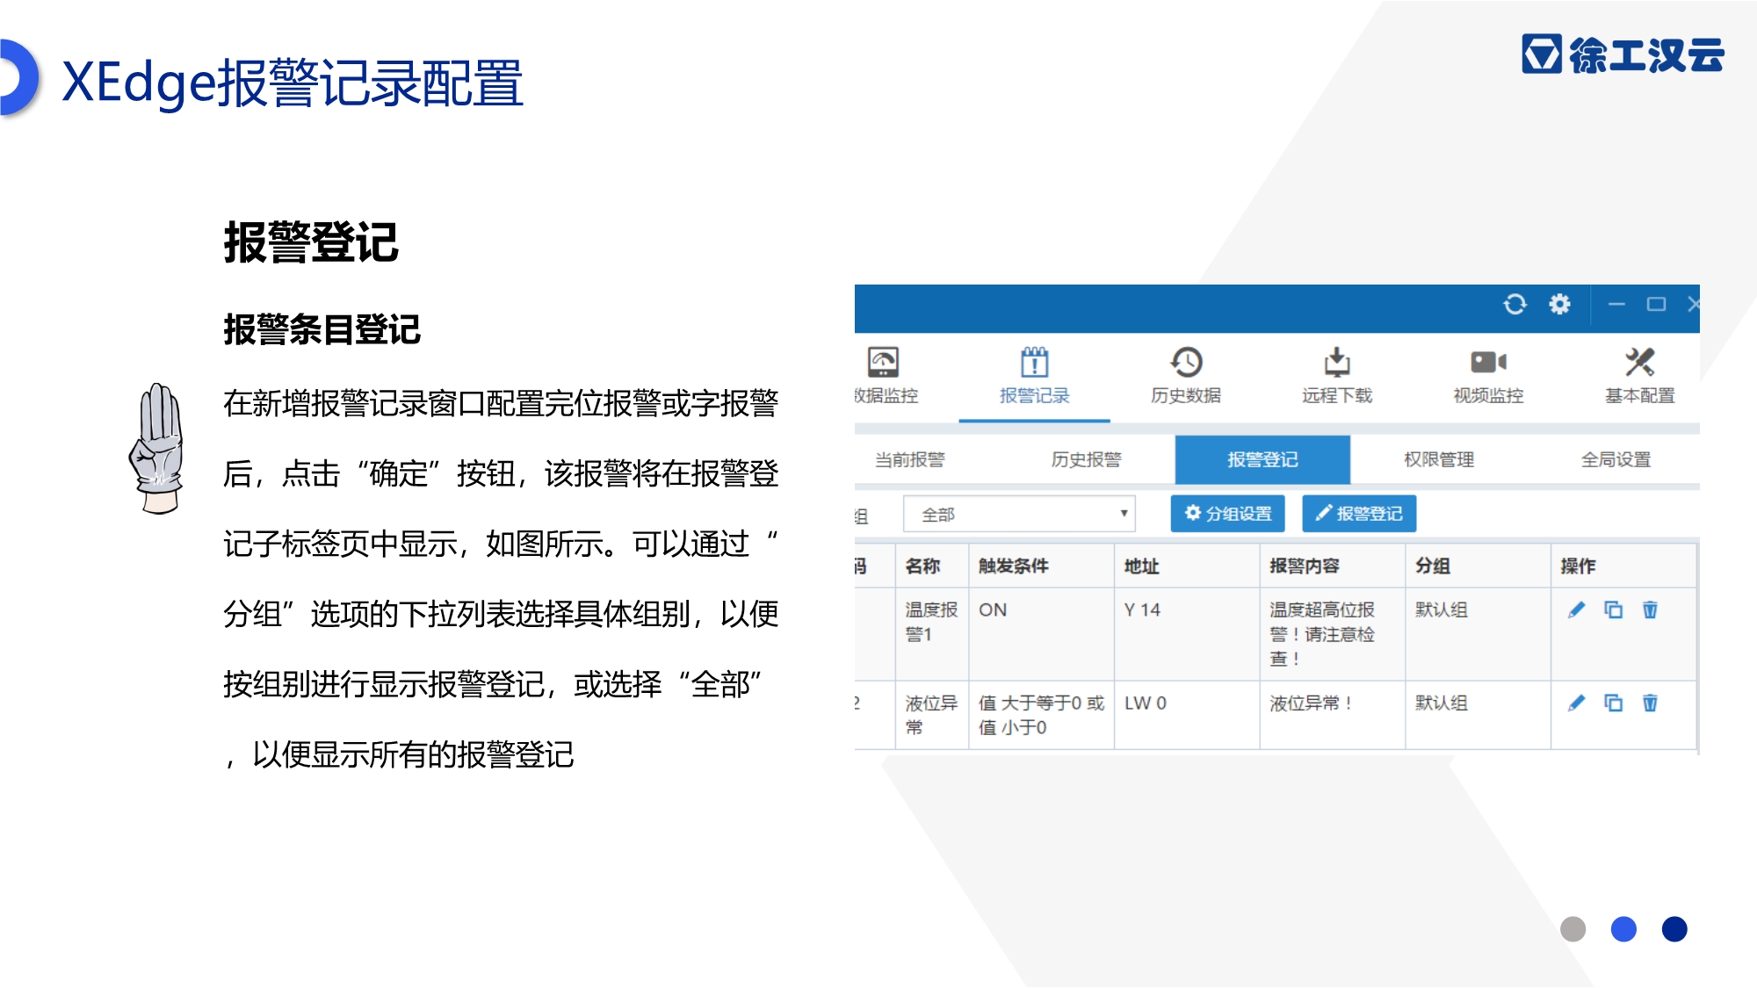Viewport: 1757px width, 988px height.
Task: Switch to the 全局设置 tab
Action: pos(1616,459)
